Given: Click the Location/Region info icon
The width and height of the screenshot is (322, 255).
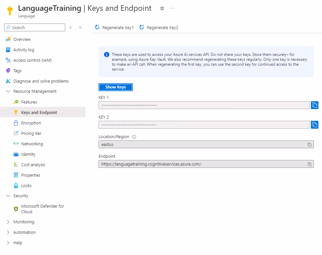Looking at the screenshot, I should (134, 137).
